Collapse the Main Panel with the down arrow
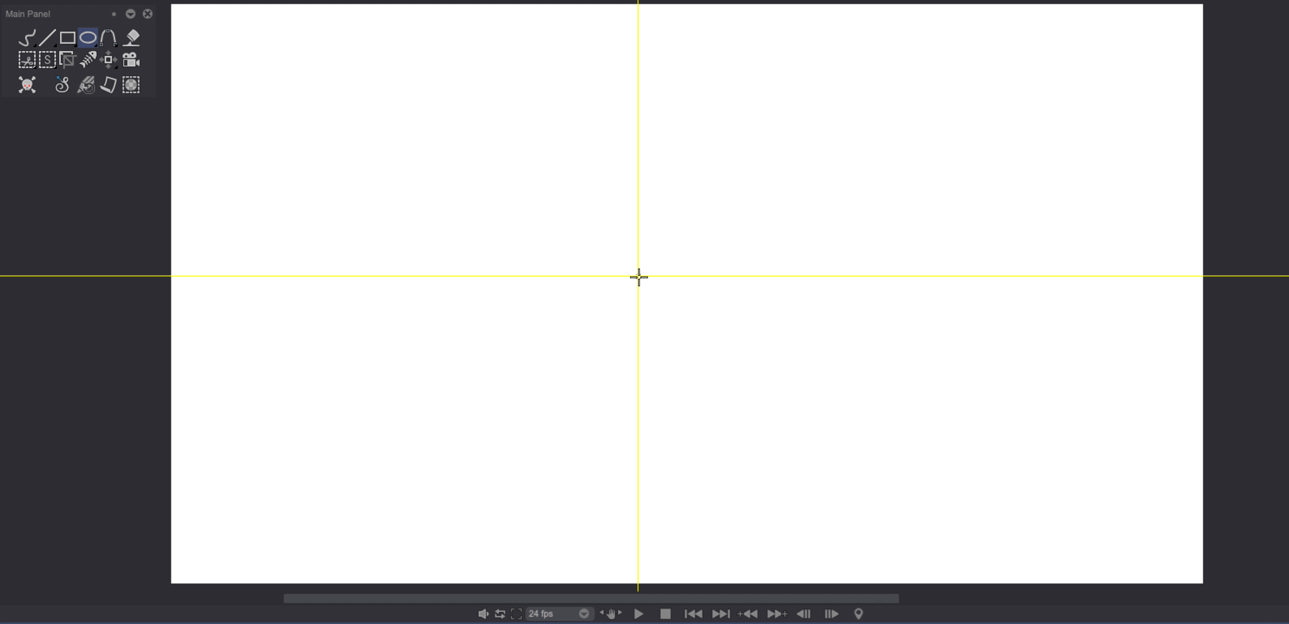The width and height of the screenshot is (1289, 624). click(x=131, y=14)
